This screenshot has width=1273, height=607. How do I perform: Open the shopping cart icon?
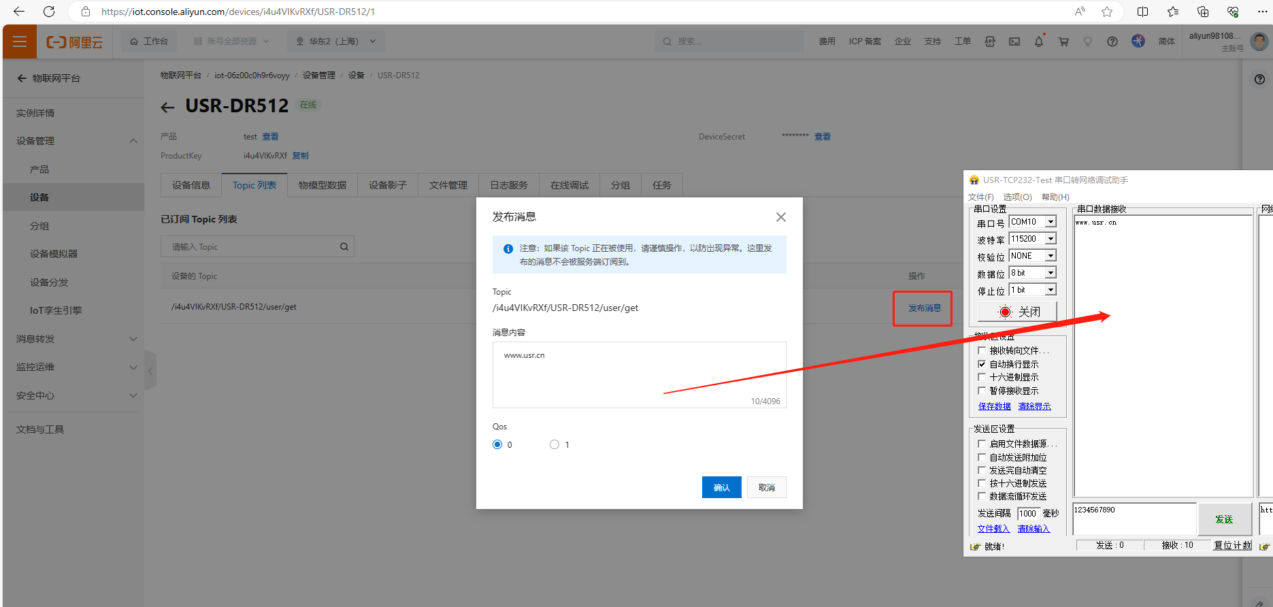click(1063, 42)
